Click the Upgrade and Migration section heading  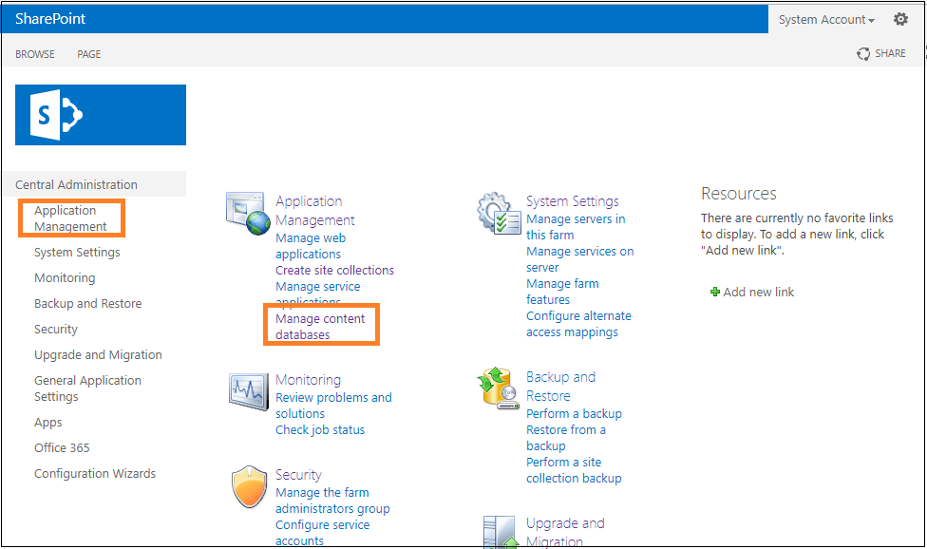pos(565,532)
